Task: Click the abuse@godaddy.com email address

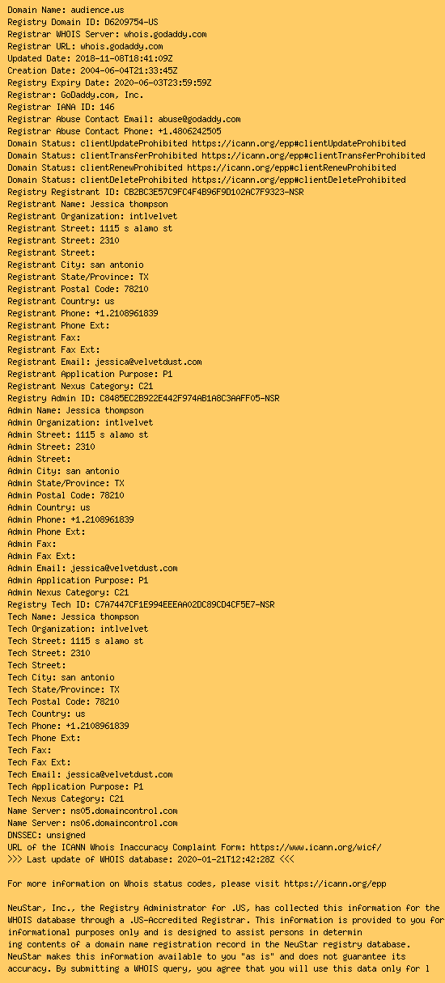Action: [x=199, y=119]
